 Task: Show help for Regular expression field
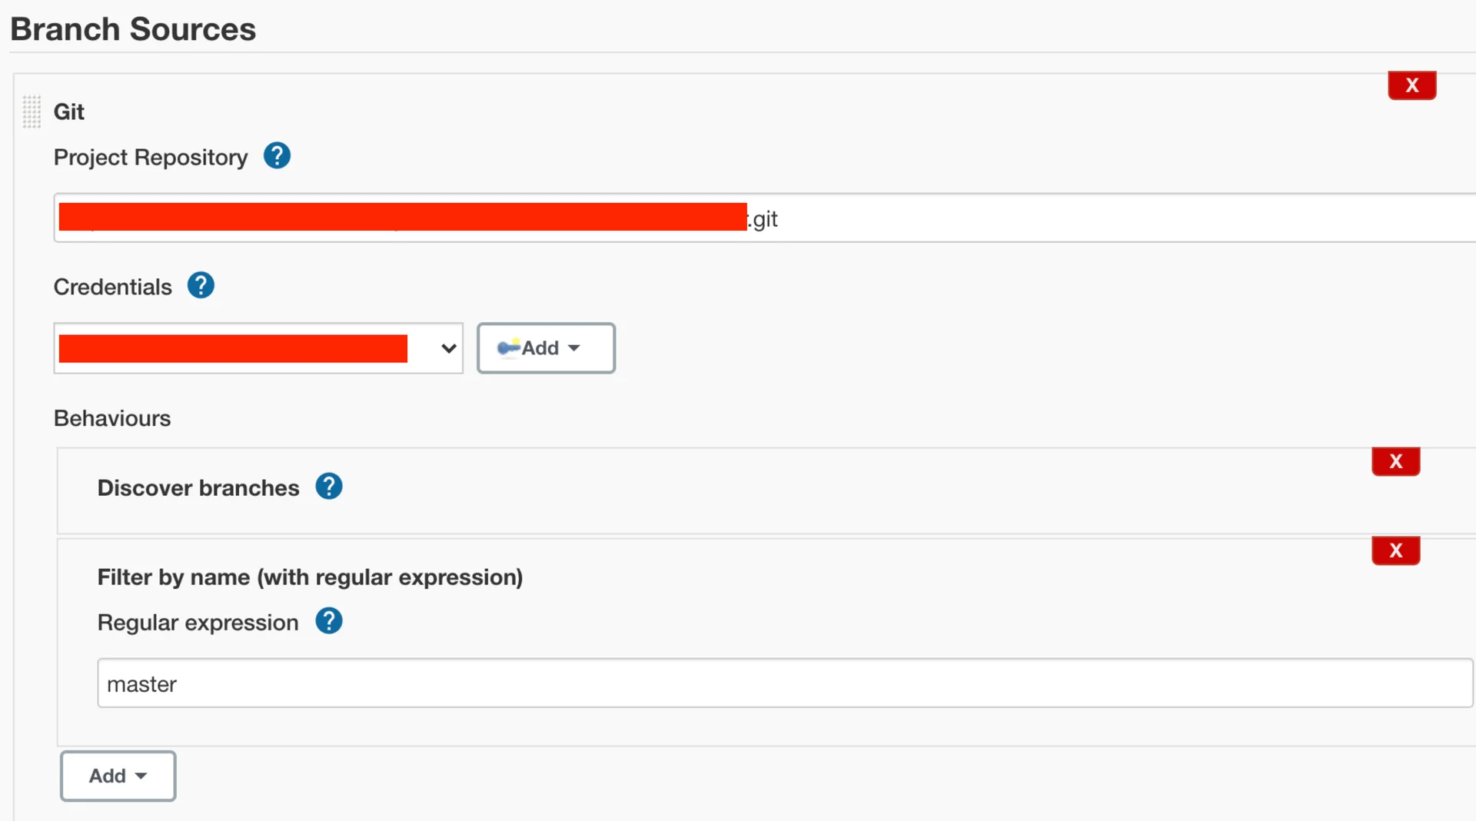point(328,621)
